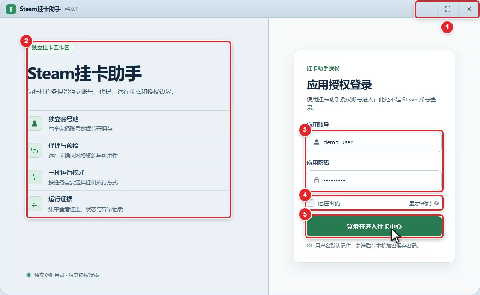Minimize the Steam挂卡助手 window
This screenshot has width=480, height=295.
[426, 9]
